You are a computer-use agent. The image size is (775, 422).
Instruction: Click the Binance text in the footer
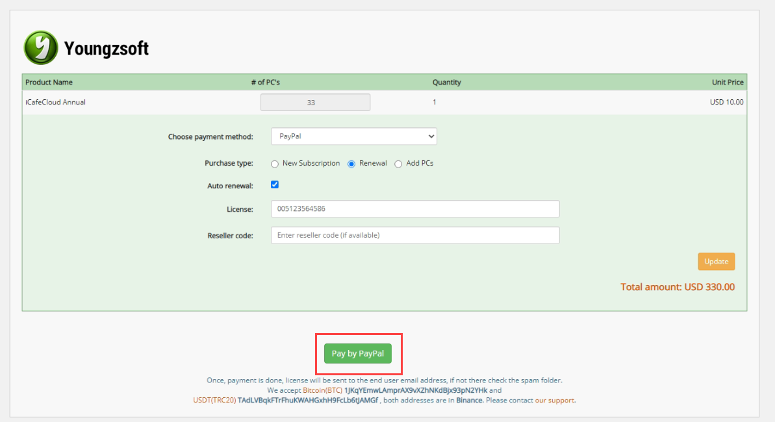(x=469, y=401)
